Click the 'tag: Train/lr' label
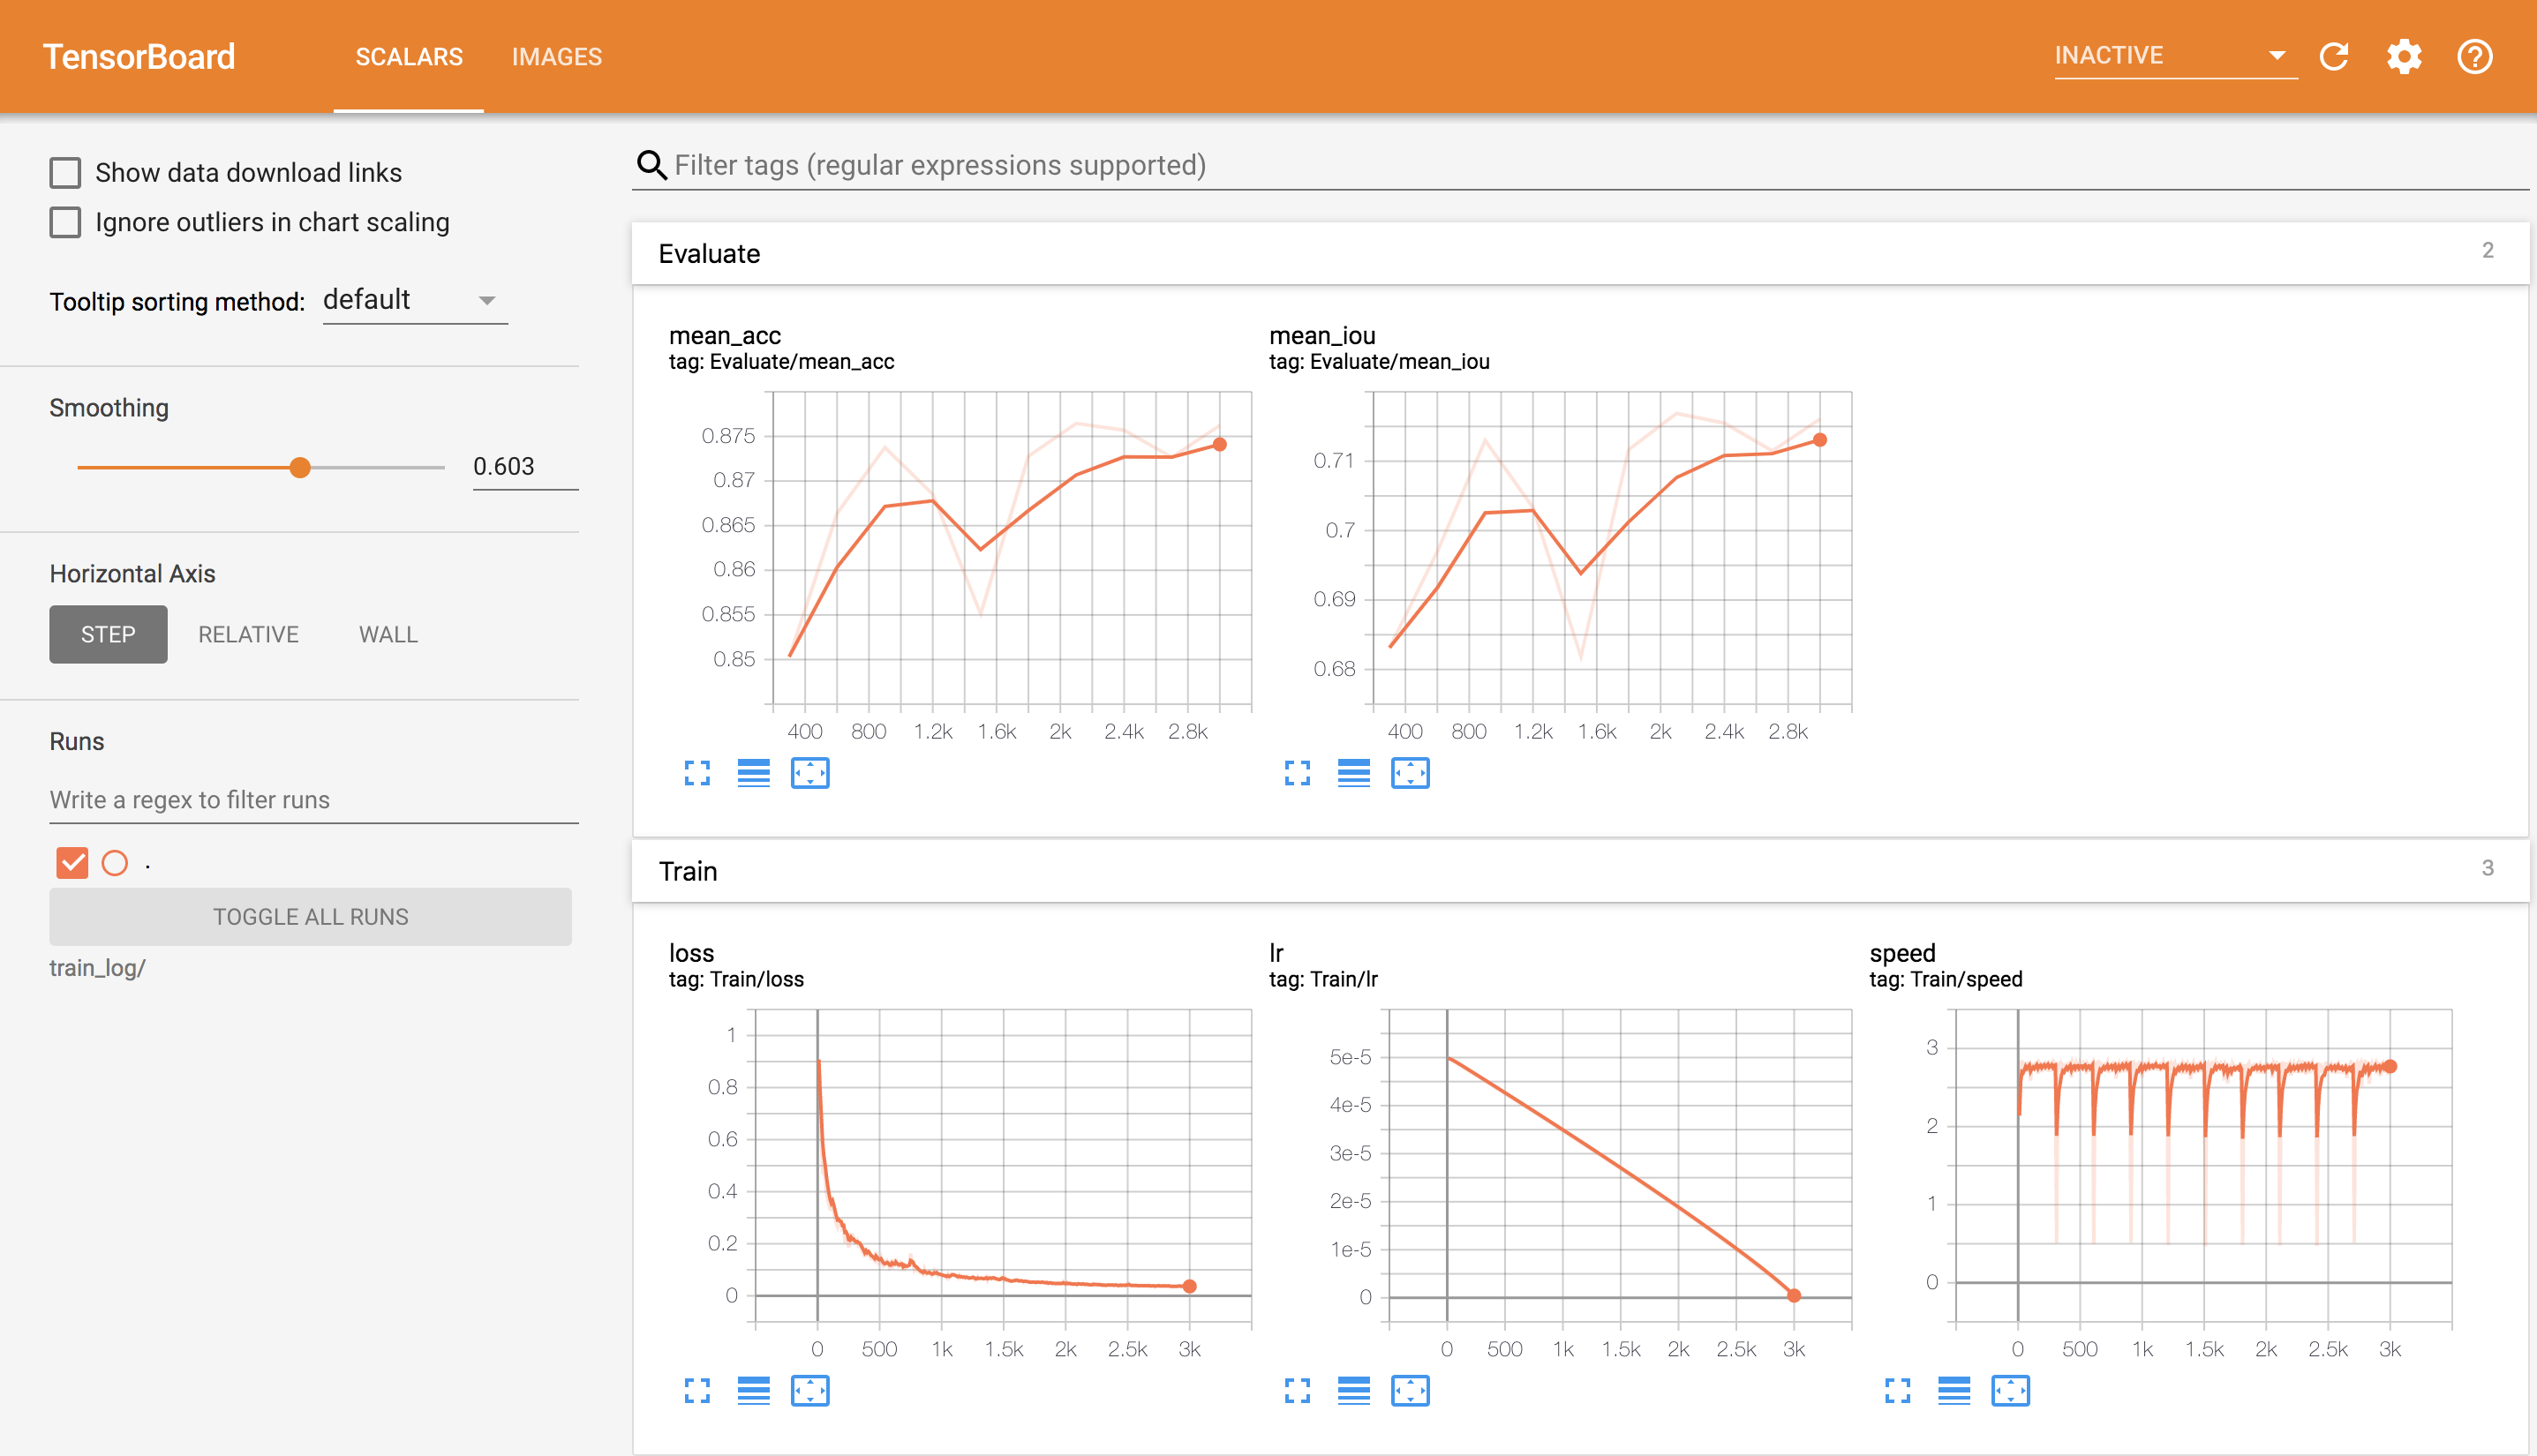2537x1456 pixels. click(1323, 980)
